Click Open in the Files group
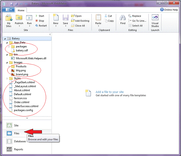Screen dimensions: 181x156 tap(76, 16)
